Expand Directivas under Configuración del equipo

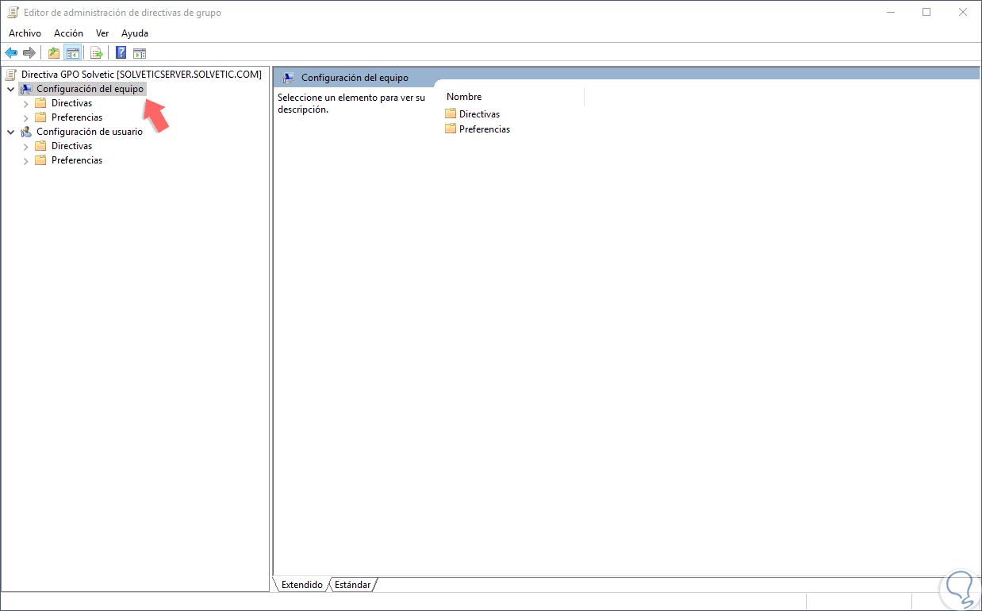point(26,104)
